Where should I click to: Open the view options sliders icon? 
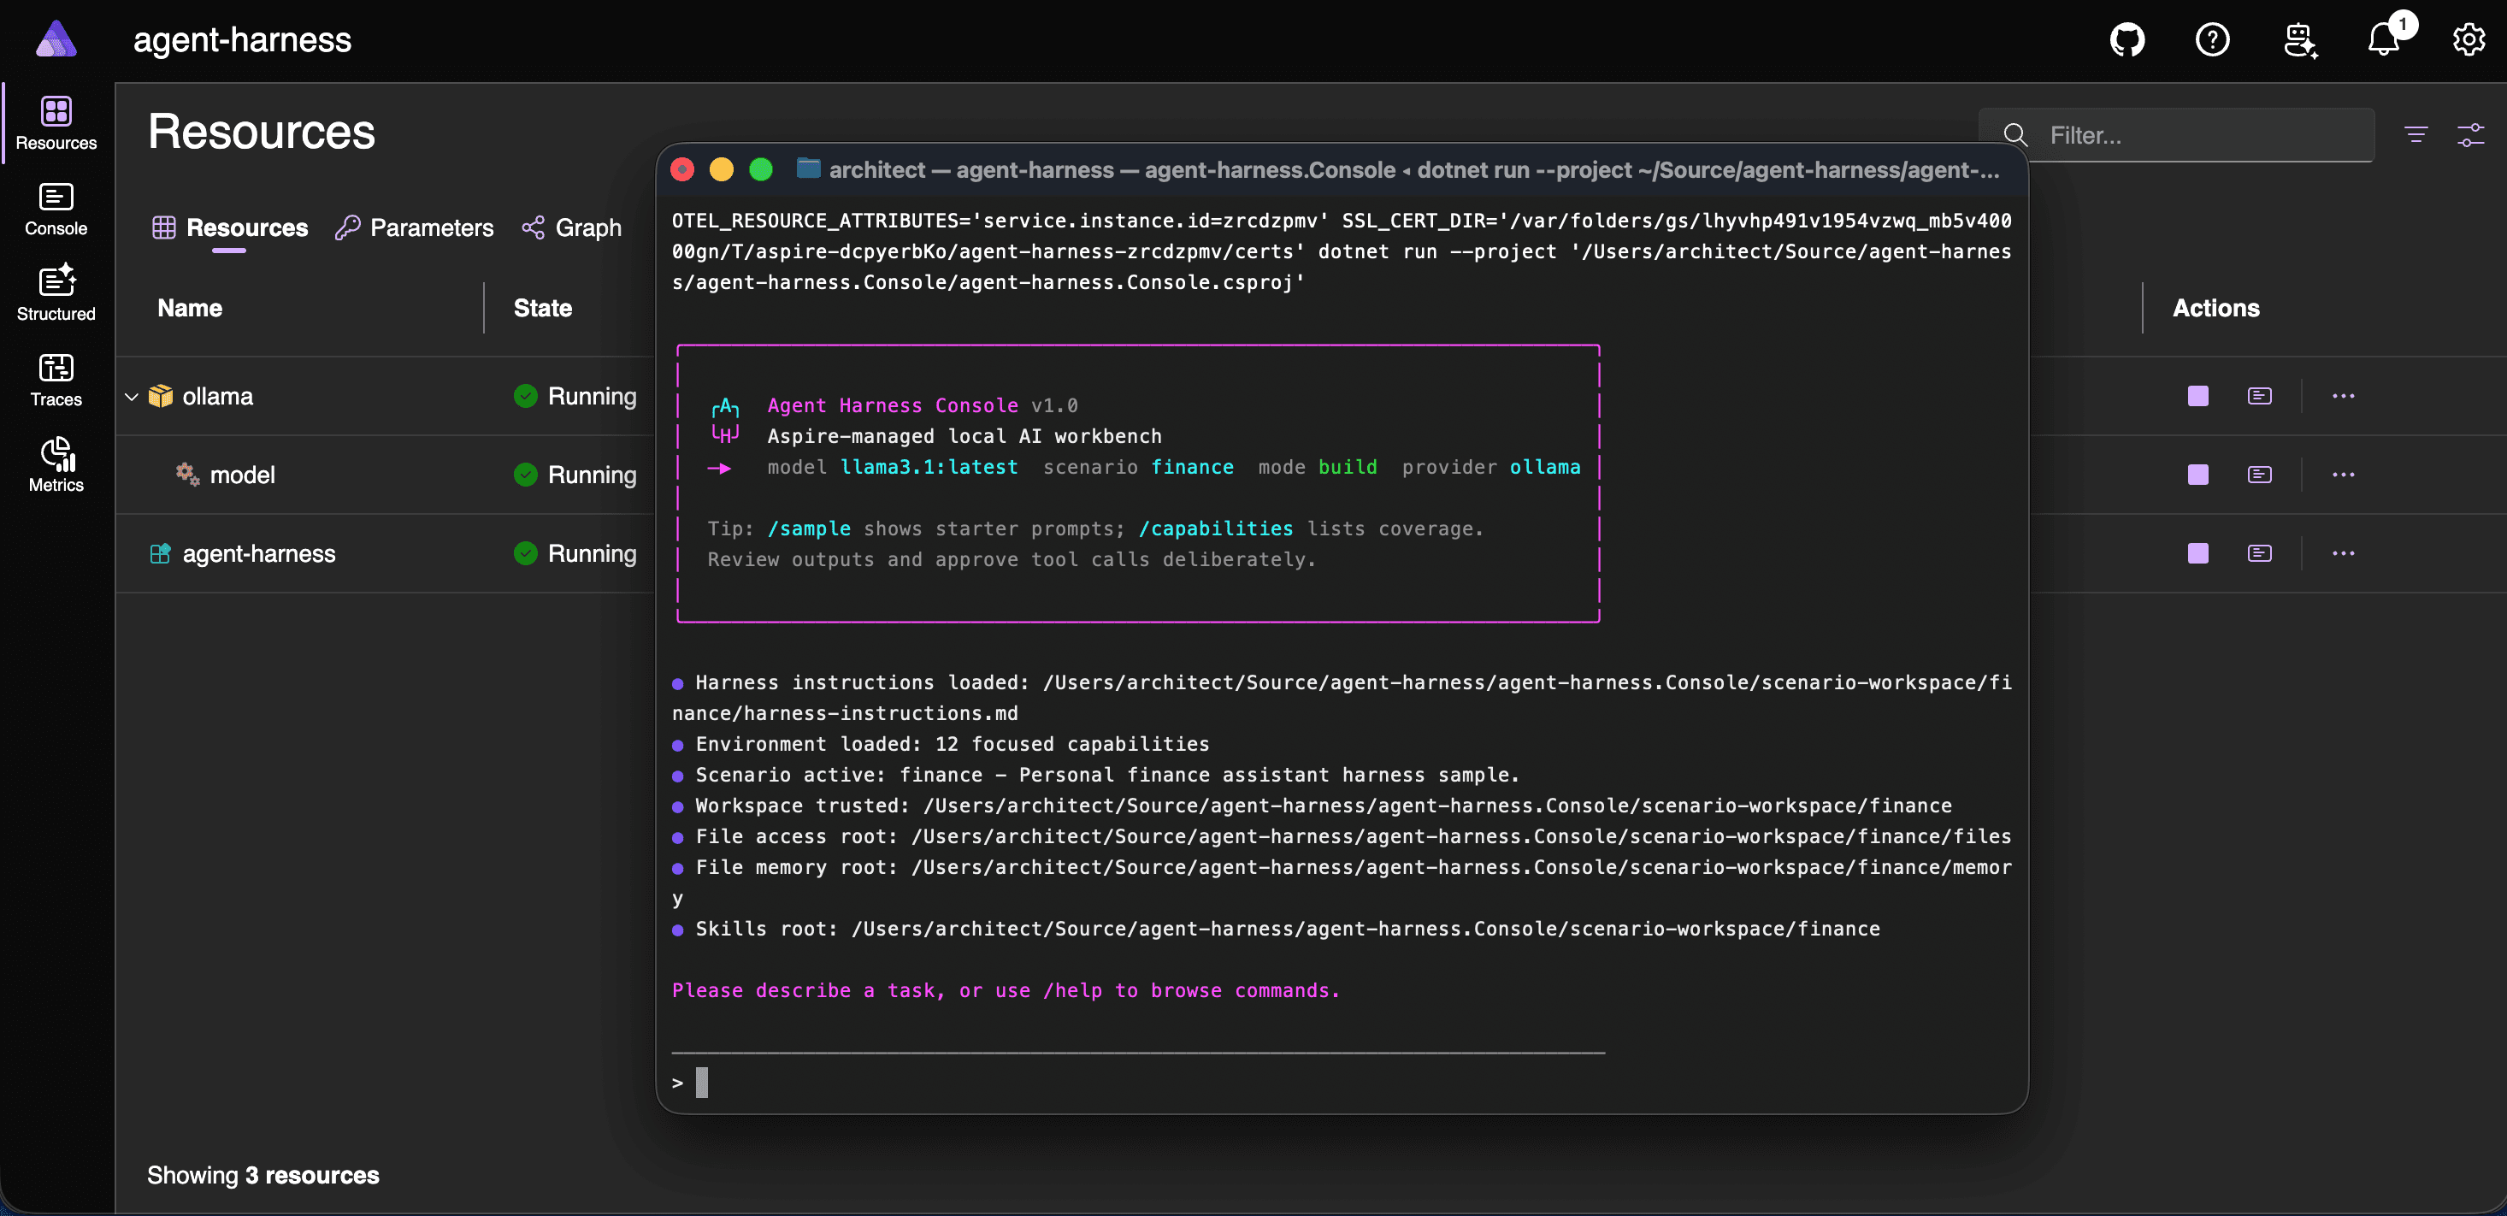[x=2470, y=134]
